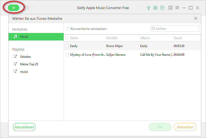Click the Sufjan Stevens artist cell
206x138 pixels.
116,55
